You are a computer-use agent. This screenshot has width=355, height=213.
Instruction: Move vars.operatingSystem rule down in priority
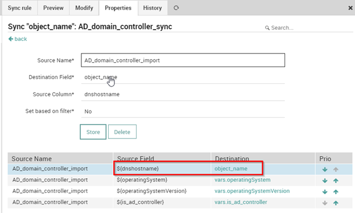325,181
